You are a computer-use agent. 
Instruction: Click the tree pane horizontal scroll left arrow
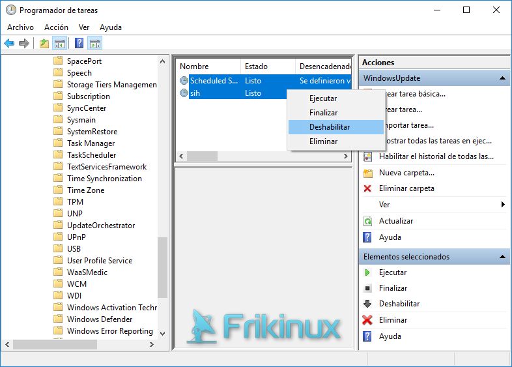click(7, 344)
